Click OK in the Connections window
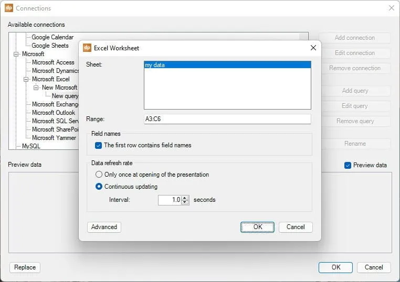Viewport: 400px width, 282px height. (x=335, y=267)
